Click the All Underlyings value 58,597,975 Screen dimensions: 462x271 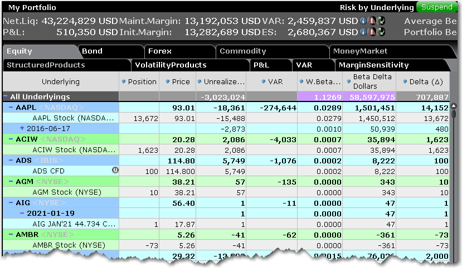[x=372, y=97]
